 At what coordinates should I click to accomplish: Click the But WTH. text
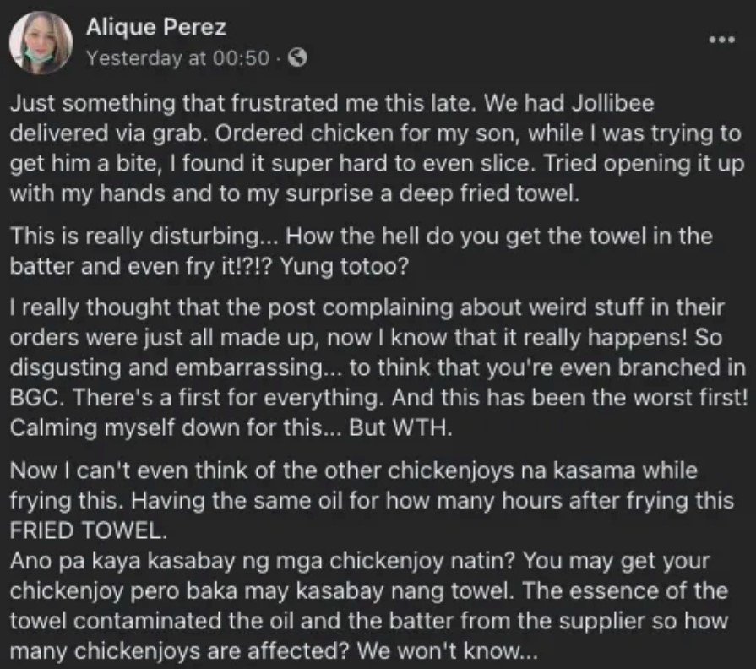[400, 427]
